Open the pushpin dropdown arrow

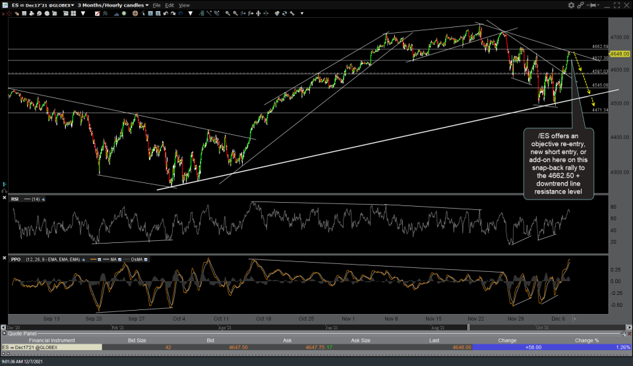[x=599, y=5]
